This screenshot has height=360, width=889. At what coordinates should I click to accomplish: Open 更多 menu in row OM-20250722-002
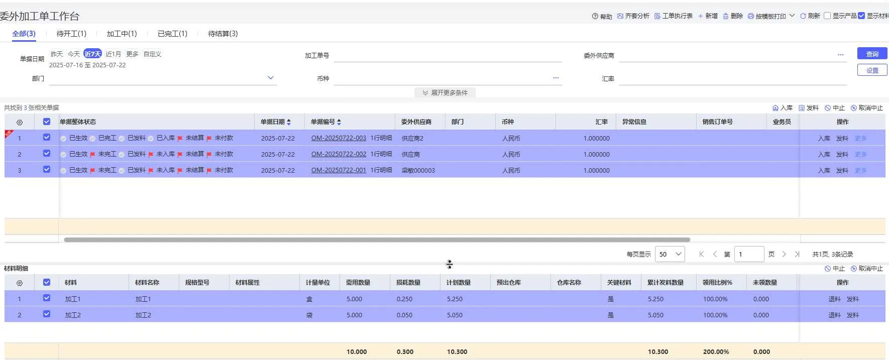861,155
